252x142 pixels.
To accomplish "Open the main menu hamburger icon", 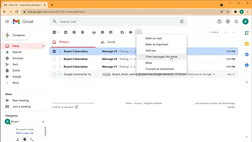I will pos(7,21).
